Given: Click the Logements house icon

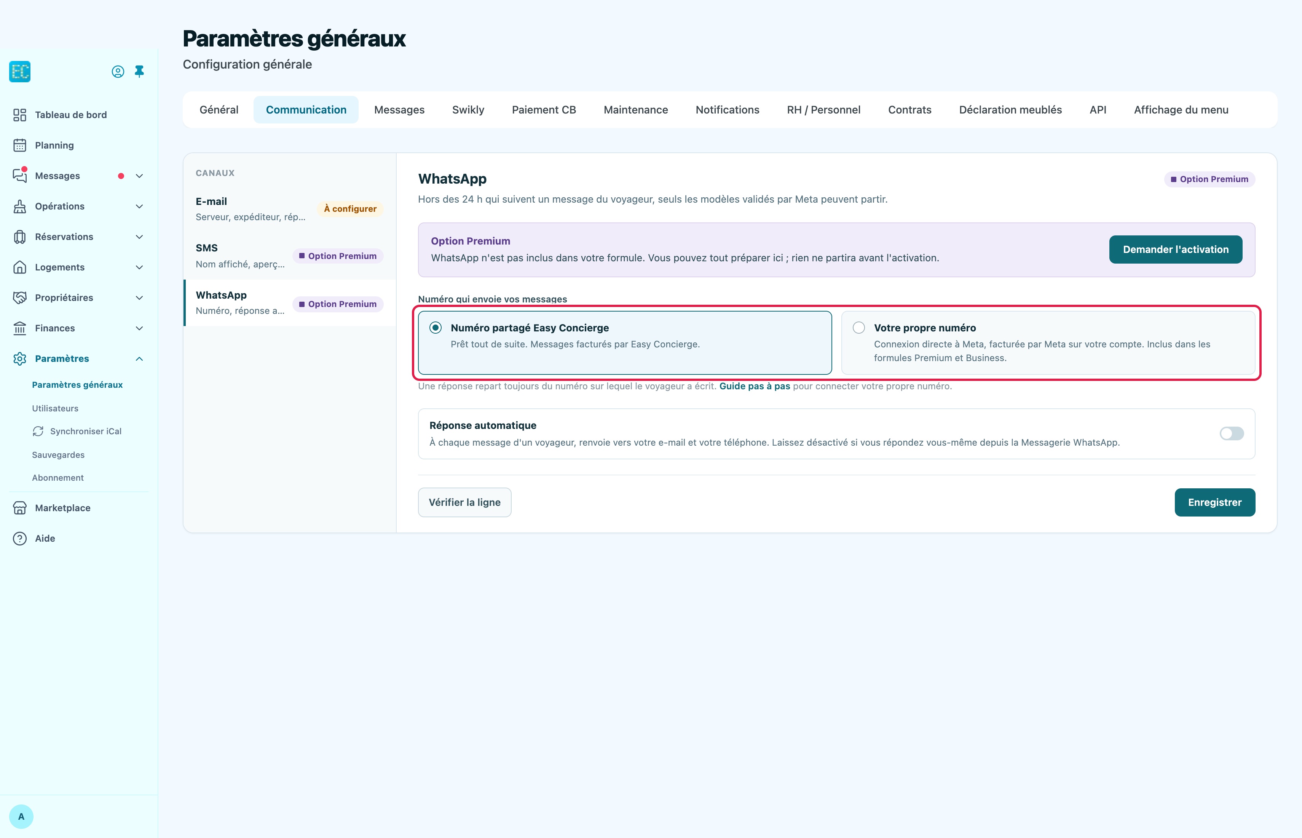Looking at the screenshot, I should pyautogui.click(x=19, y=267).
